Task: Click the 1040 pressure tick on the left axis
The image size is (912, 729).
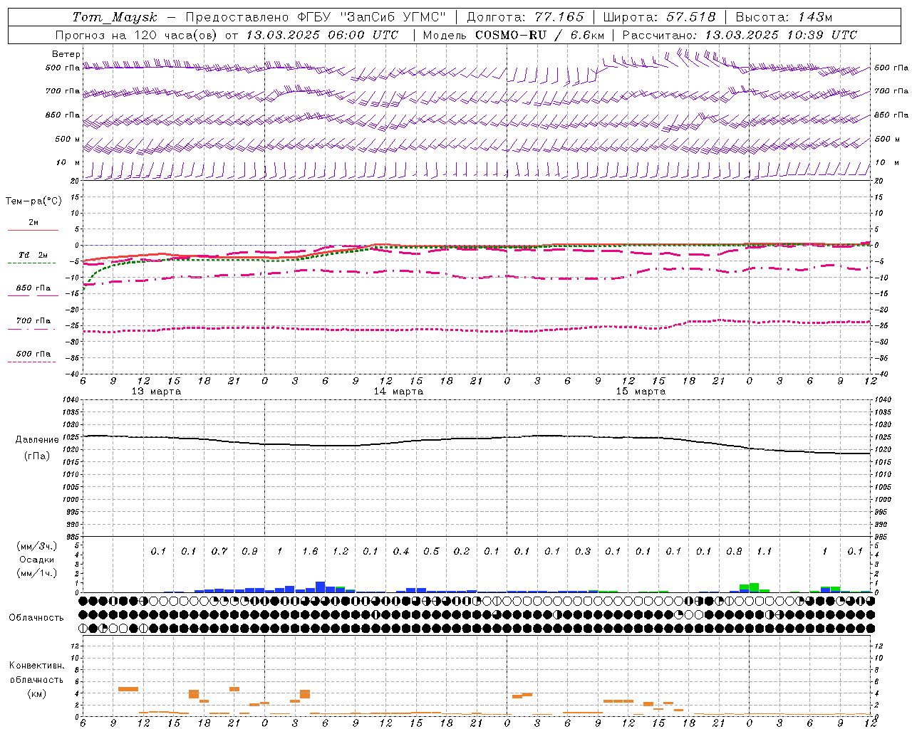Action: click(x=70, y=400)
